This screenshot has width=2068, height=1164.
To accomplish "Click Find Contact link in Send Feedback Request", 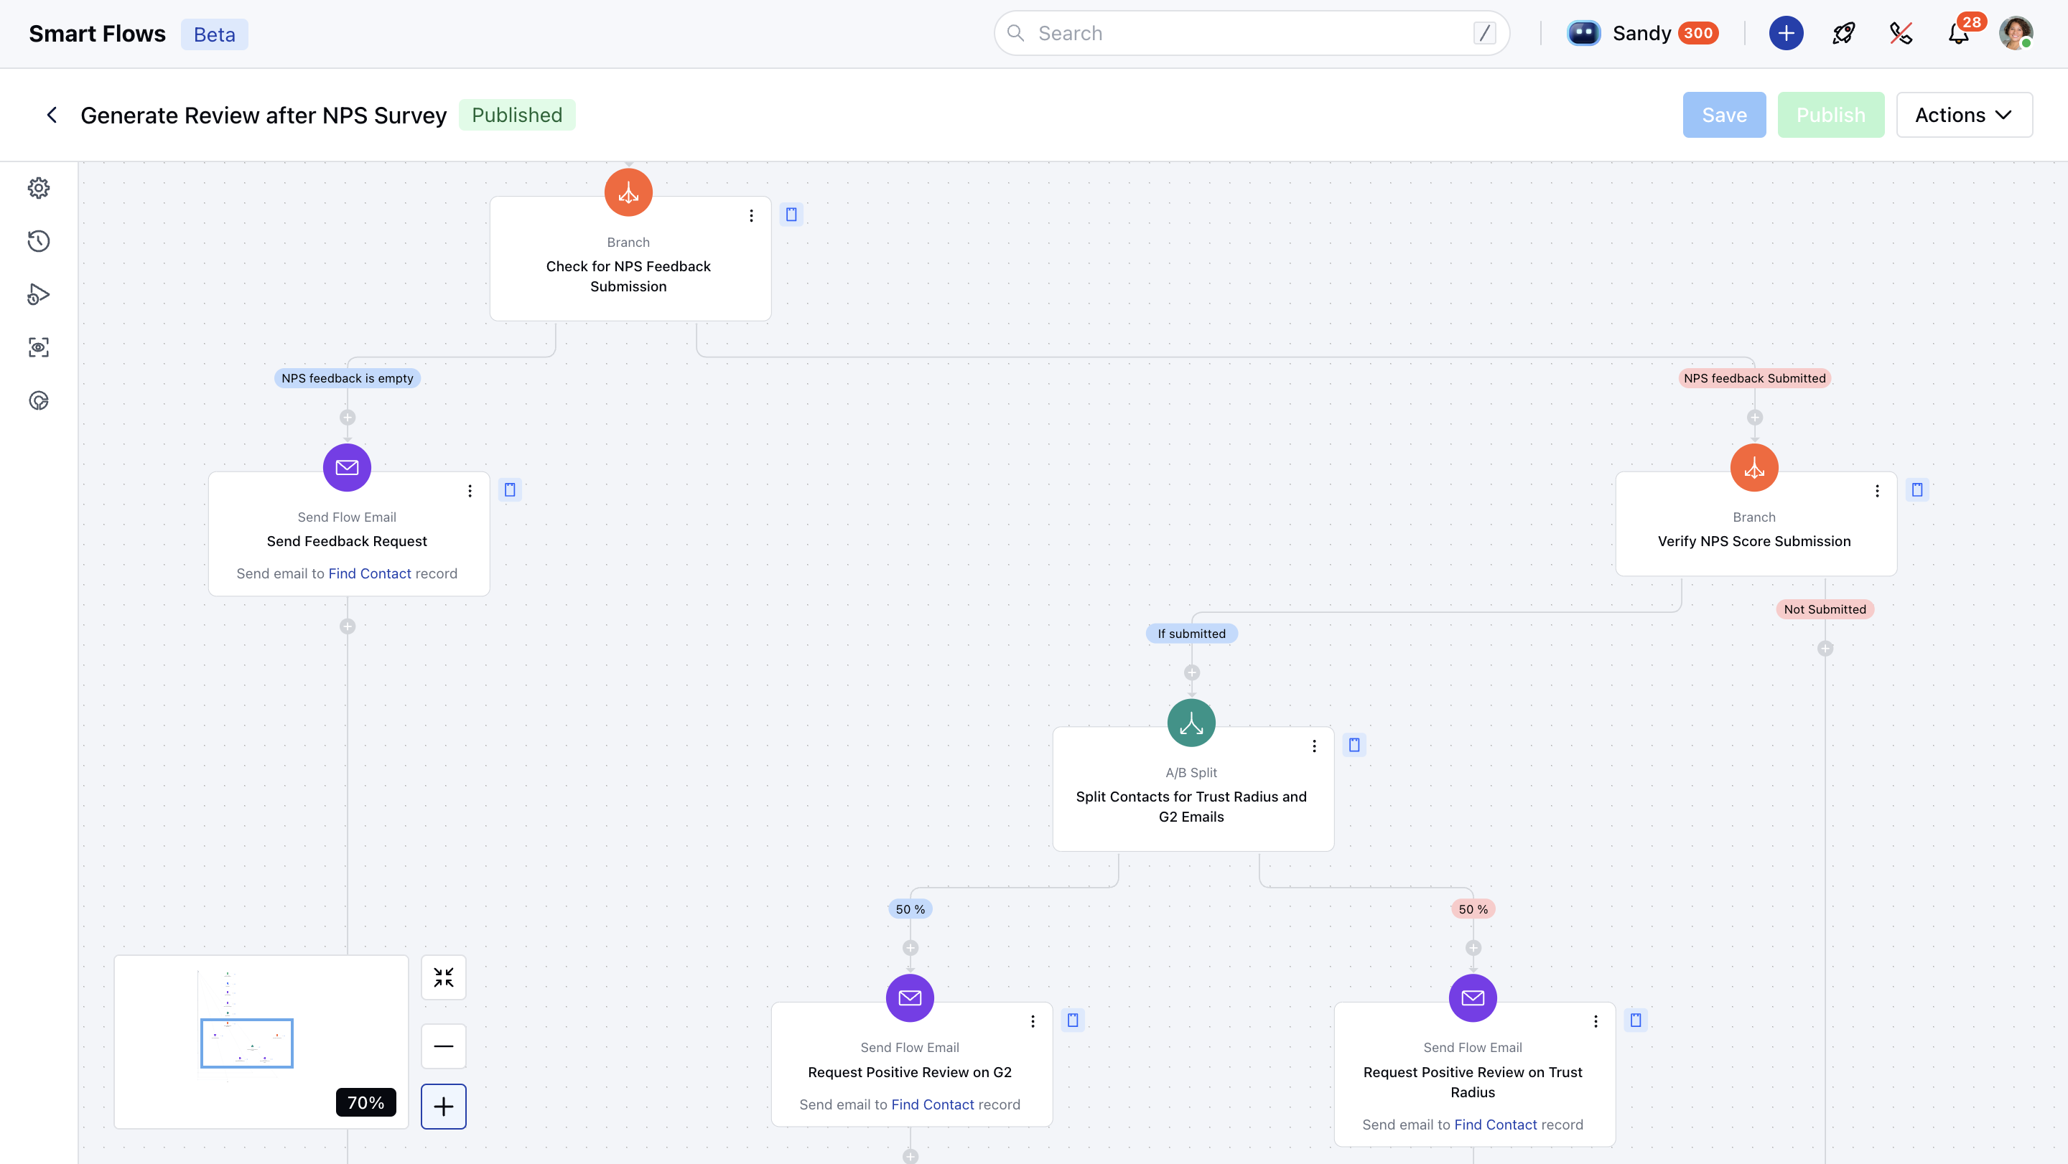I will [369, 573].
